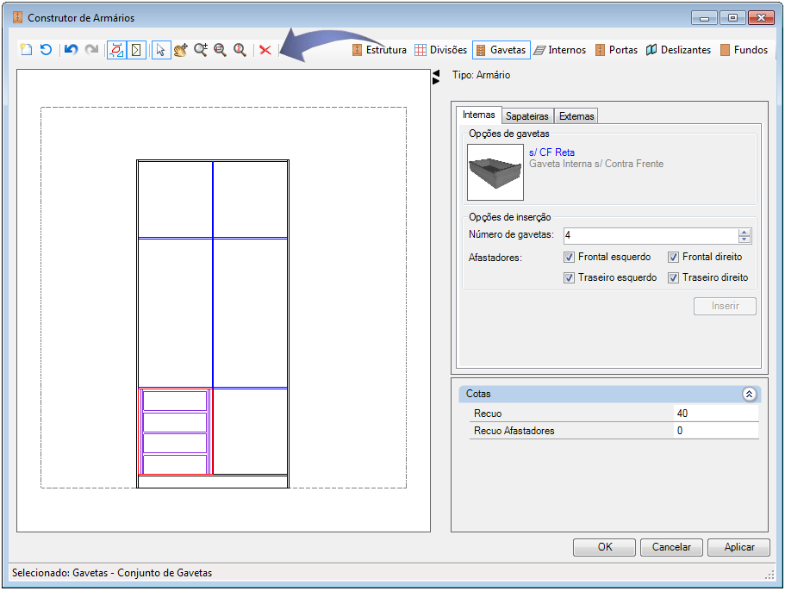Click the Recuo Afastadores value field
The height and width of the screenshot is (591, 785).
(716, 431)
